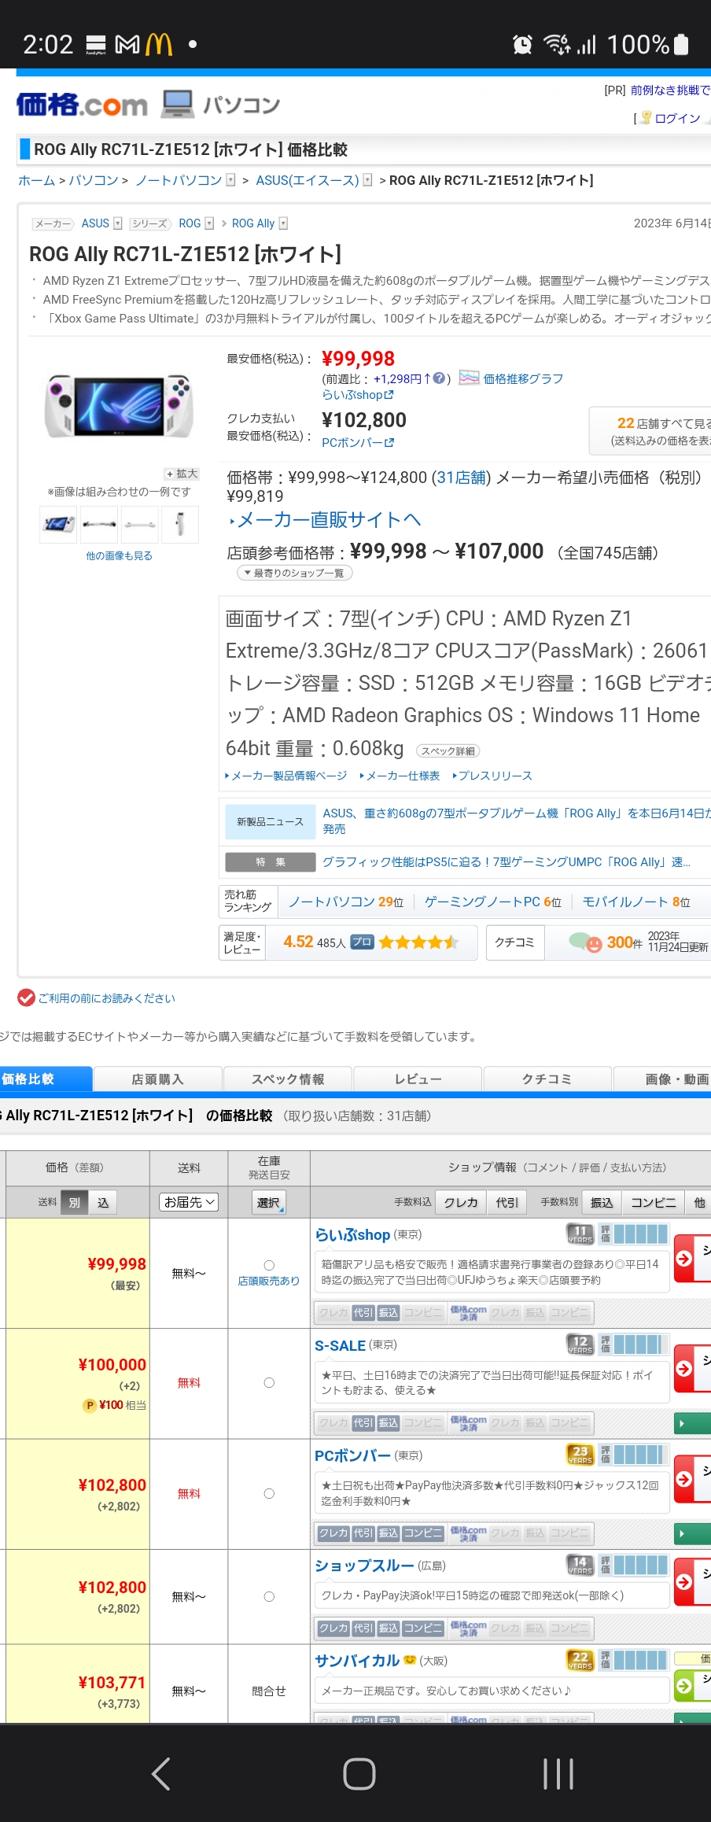The height and width of the screenshot is (1822, 711).
Task: Tap the help question mark beside 前週比
Action: click(439, 378)
